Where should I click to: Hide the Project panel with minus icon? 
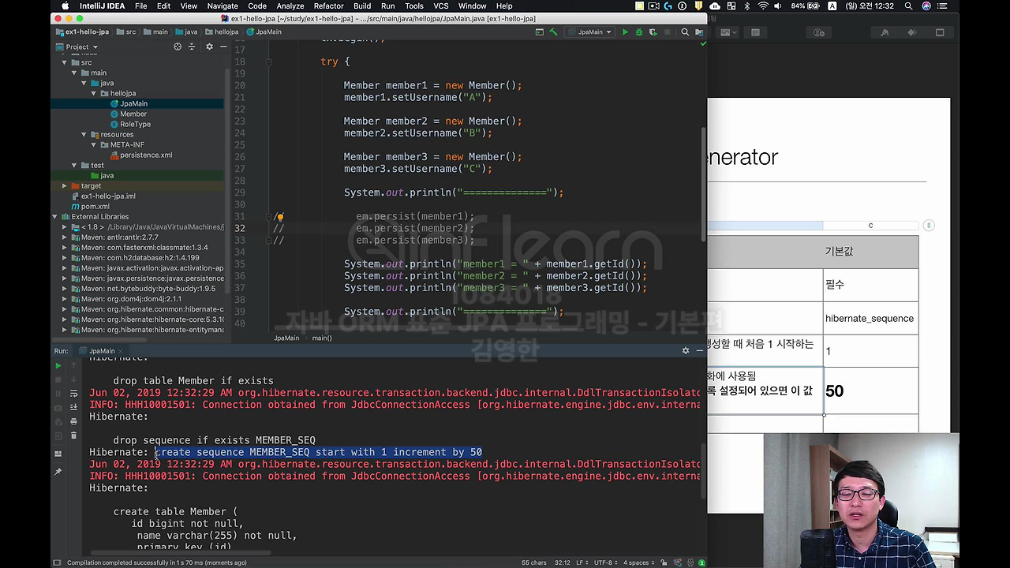(223, 47)
